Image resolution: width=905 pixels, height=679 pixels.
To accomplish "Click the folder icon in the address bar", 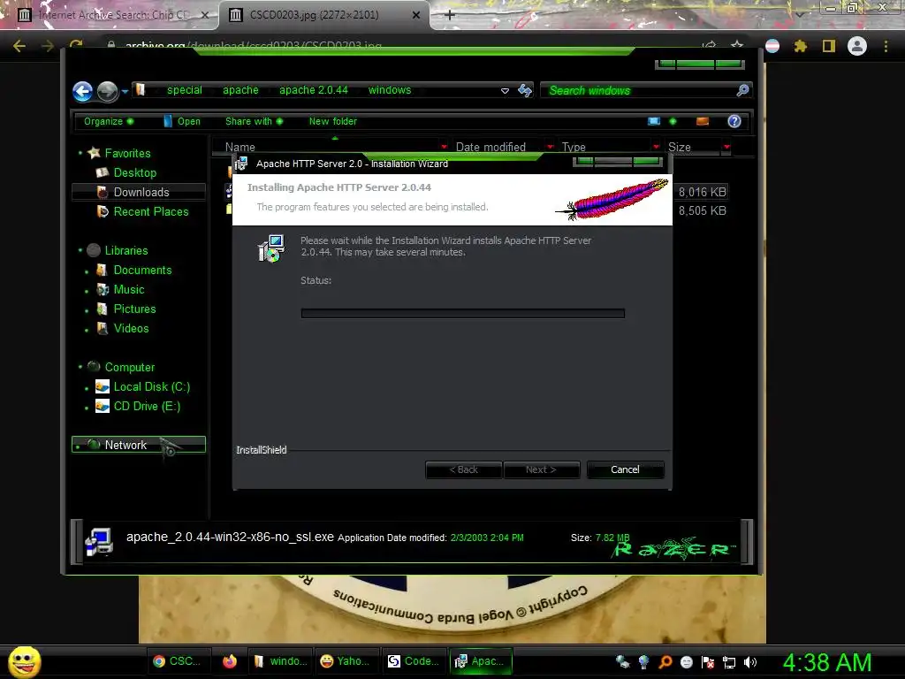I will (x=141, y=89).
